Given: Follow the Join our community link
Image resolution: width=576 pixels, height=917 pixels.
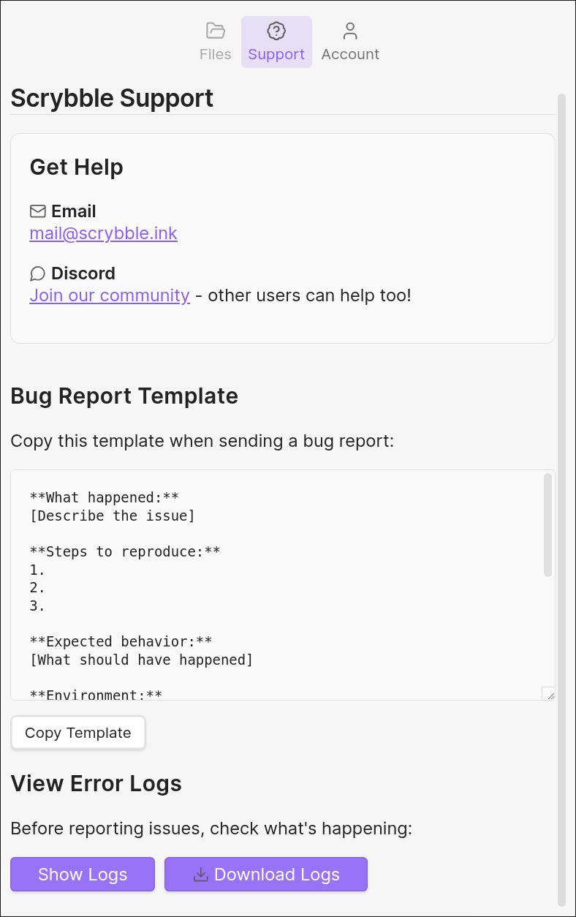Looking at the screenshot, I should [110, 295].
